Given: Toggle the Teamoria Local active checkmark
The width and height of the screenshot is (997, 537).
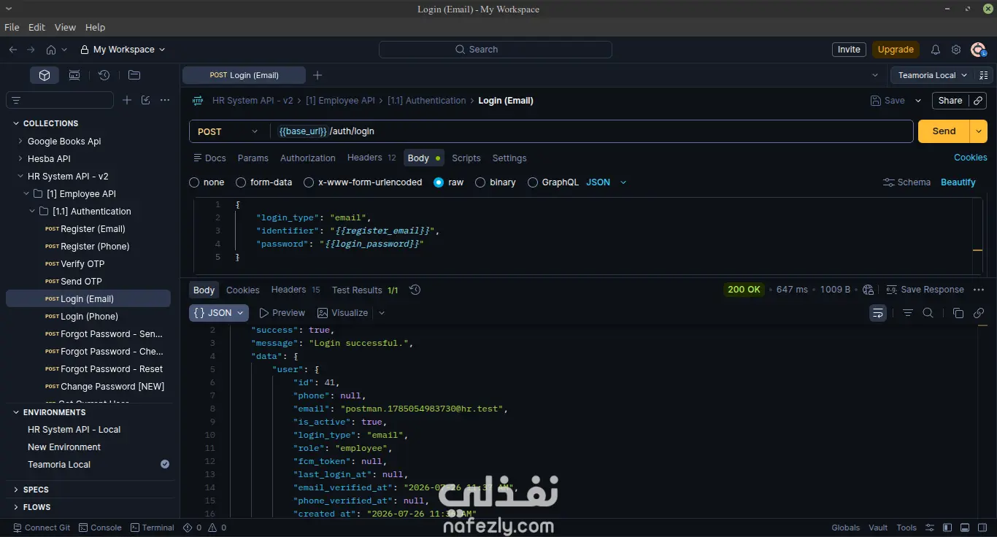Looking at the screenshot, I should [165, 464].
